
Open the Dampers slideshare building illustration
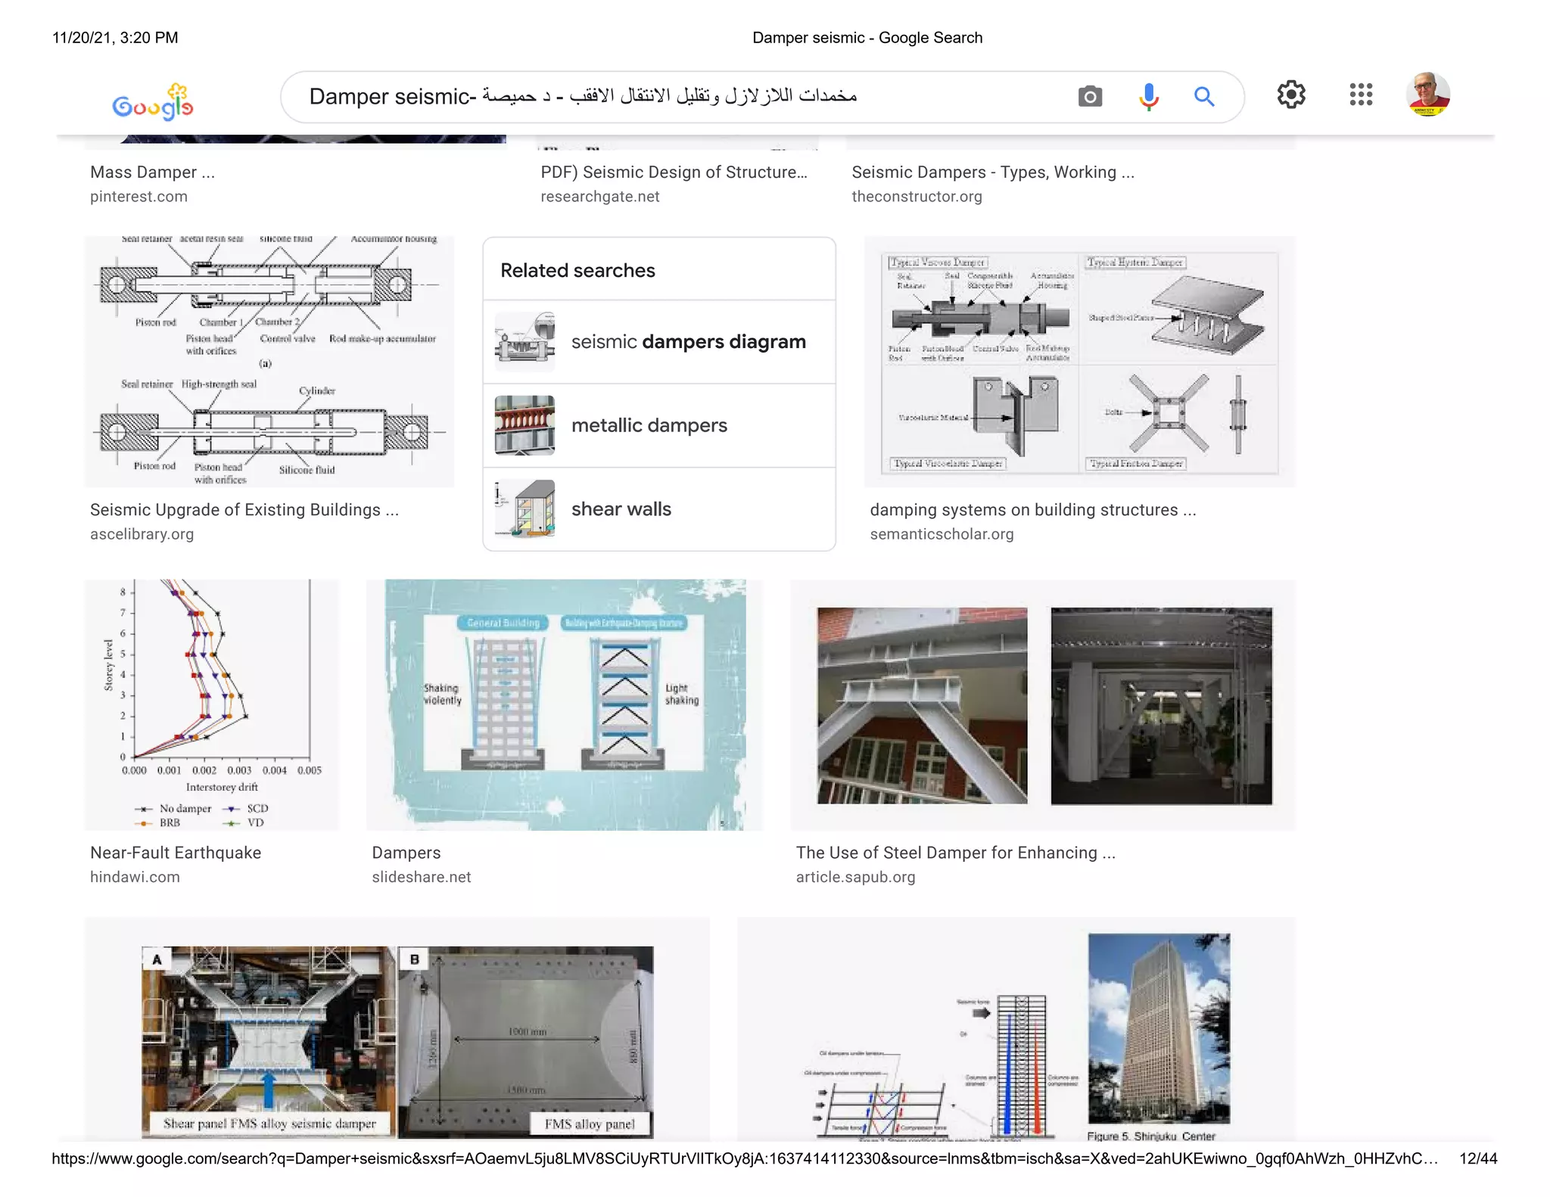pyautogui.click(x=565, y=704)
